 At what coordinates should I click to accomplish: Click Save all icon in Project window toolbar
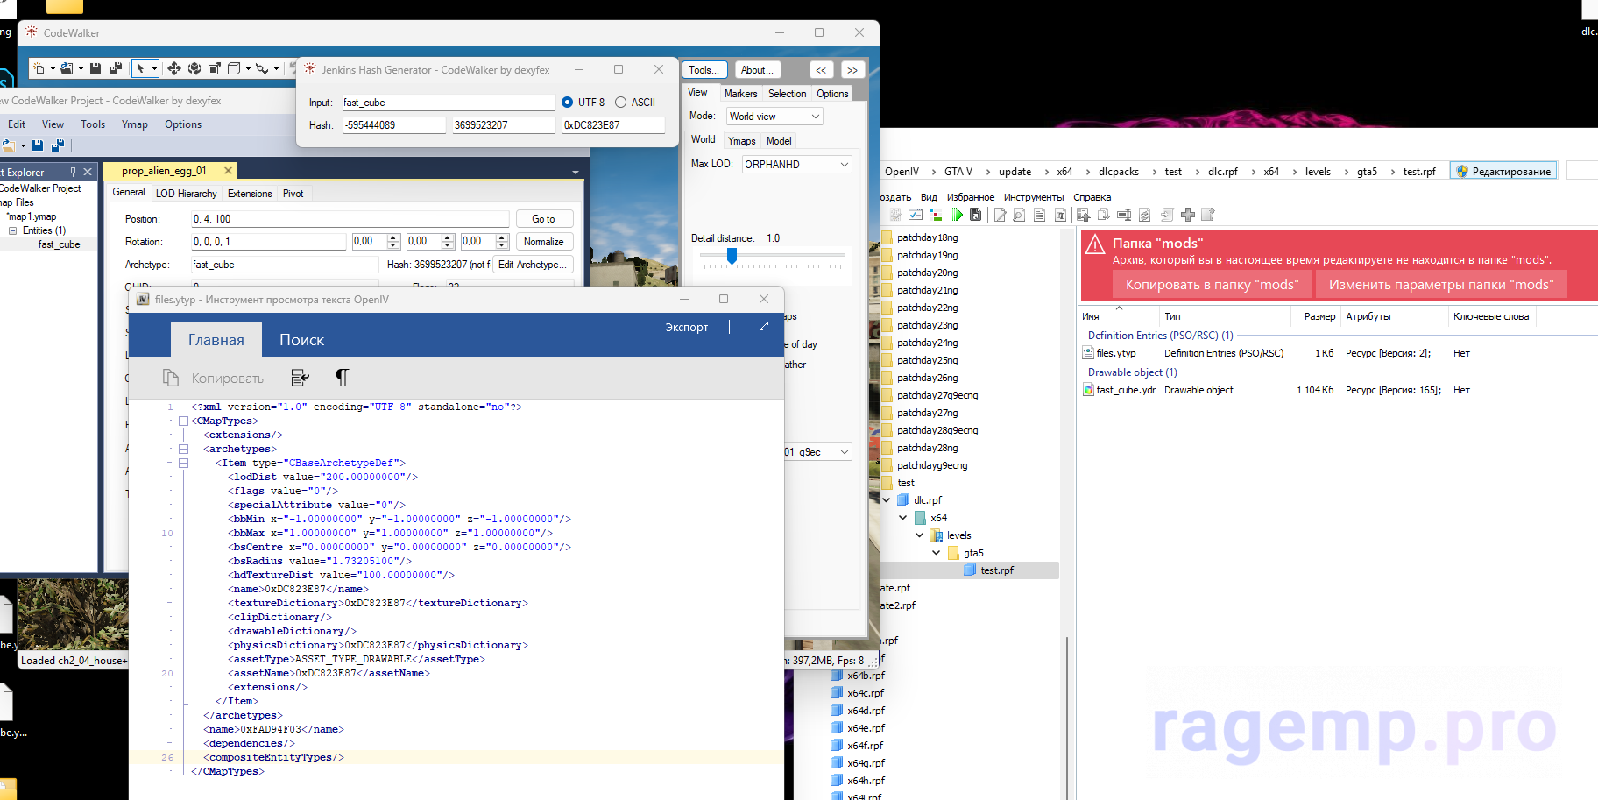click(58, 145)
